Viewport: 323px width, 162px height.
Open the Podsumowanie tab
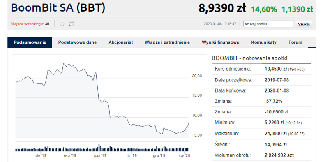pyautogui.click(x=30, y=42)
